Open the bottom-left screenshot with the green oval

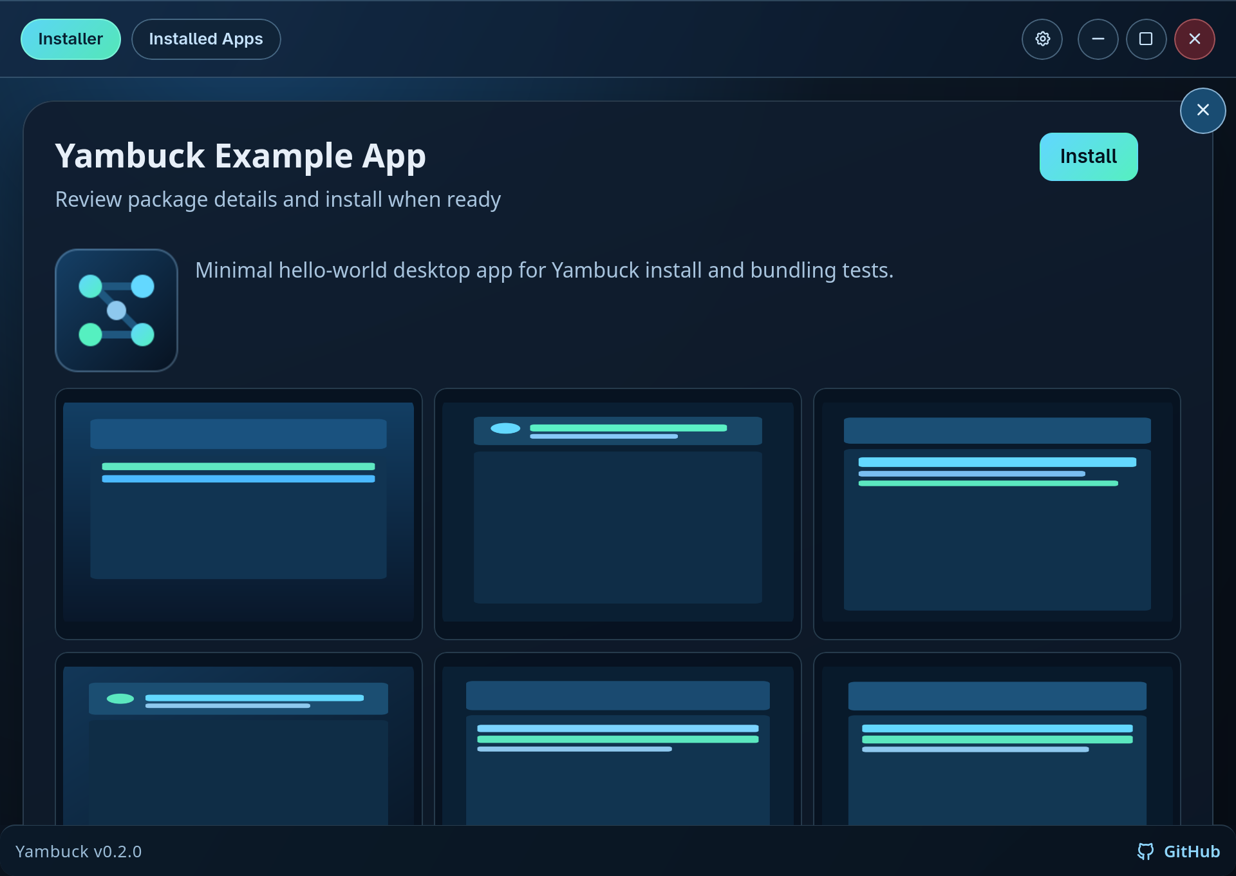[x=239, y=739]
